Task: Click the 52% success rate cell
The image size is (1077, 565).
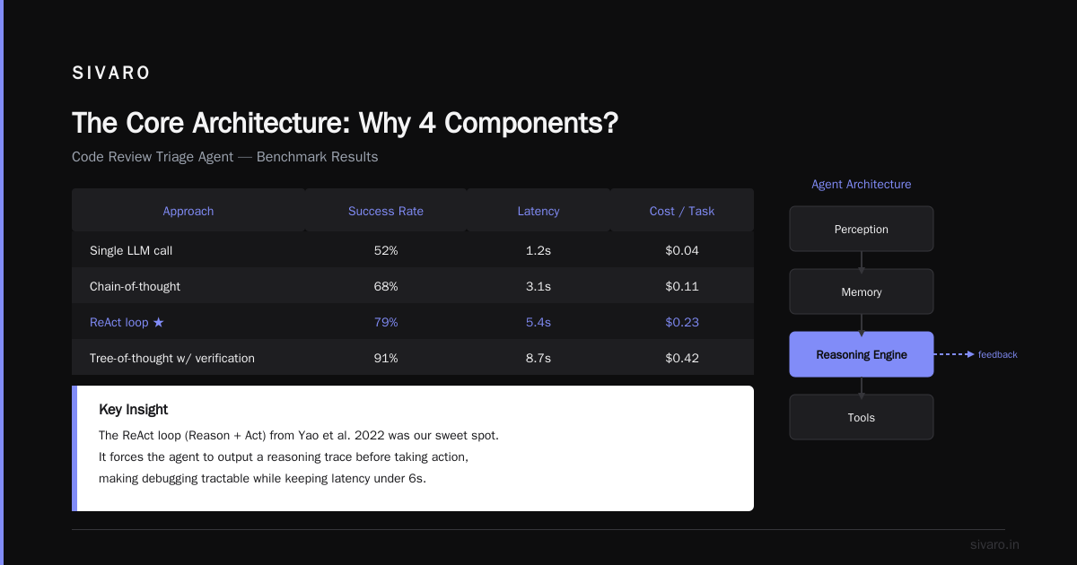Action: point(386,250)
